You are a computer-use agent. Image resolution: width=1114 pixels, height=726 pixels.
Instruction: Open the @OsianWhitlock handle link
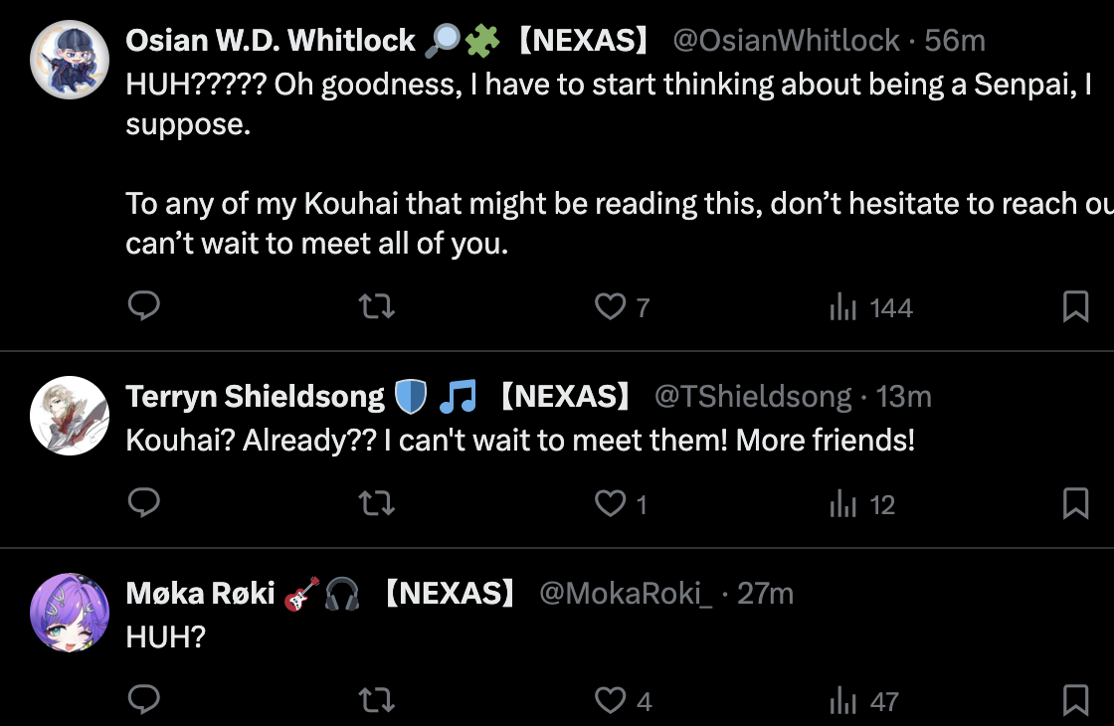[786, 41]
